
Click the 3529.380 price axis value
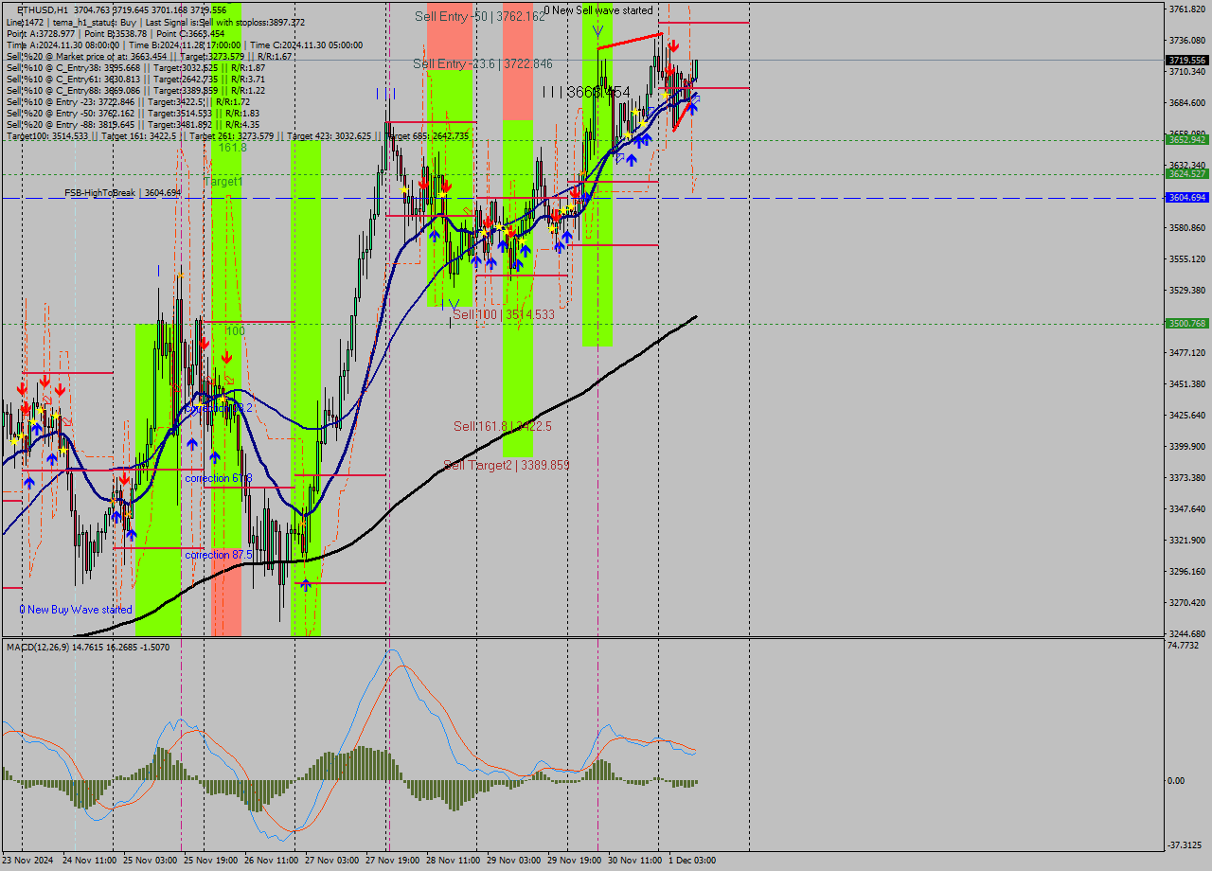pos(1187,291)
